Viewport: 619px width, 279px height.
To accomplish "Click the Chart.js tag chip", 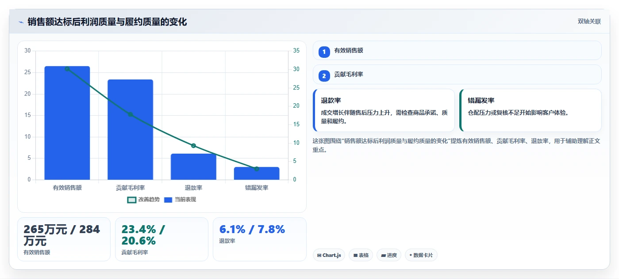I will pyautogui.click(x=329, y=255).
